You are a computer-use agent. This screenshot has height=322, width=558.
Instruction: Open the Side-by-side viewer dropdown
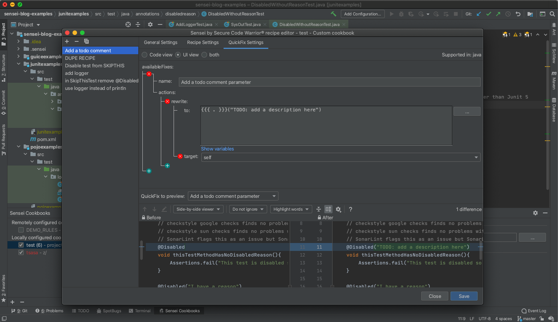click(198, 209)
